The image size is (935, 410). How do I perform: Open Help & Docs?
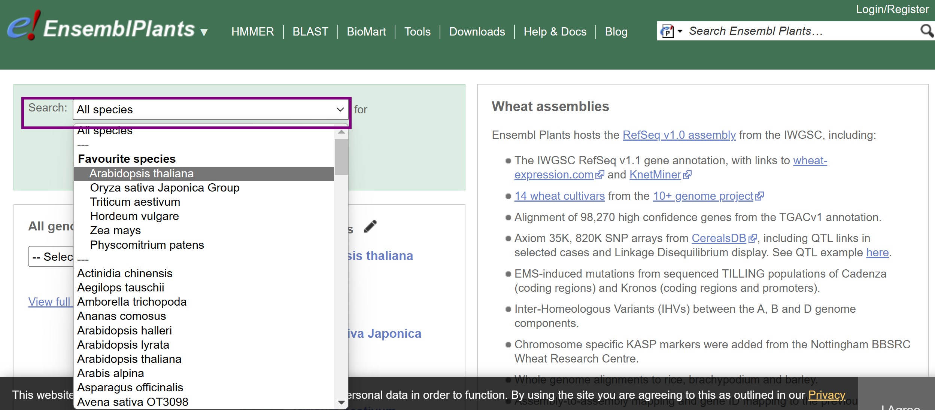tap(555, 31)
